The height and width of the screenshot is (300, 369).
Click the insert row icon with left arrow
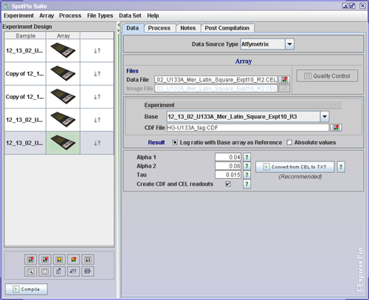coord(73,271)
